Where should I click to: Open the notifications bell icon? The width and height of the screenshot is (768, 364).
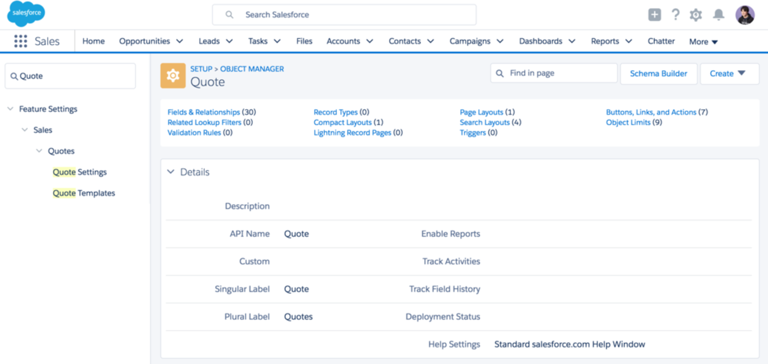pos(718,15)
